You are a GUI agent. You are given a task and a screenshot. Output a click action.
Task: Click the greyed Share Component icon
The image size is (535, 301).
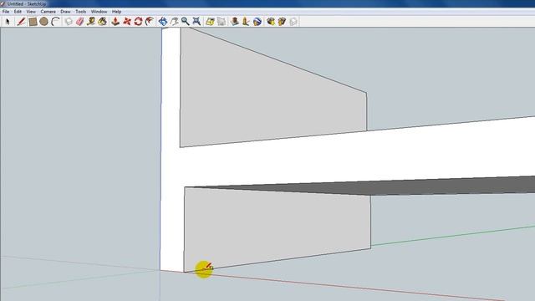[x=293, y=22]
